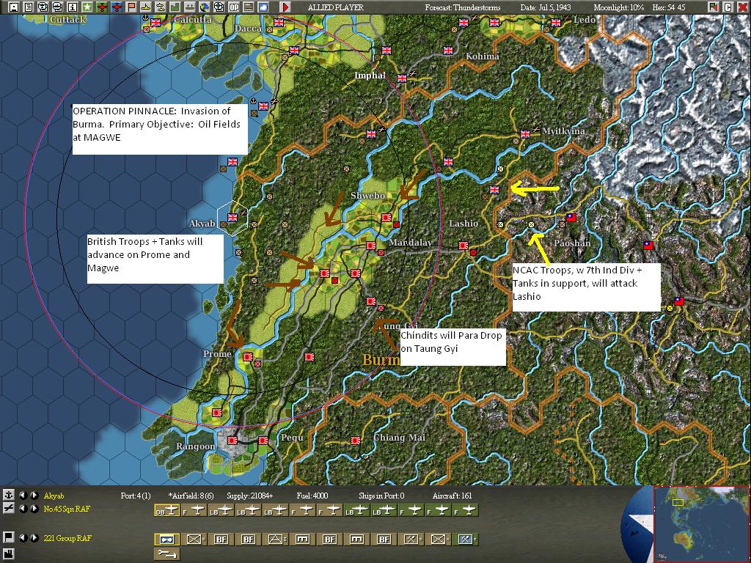Viewport: 751px width, 563px height.
Task: Click the airplane icon beside No.45 Sqn RAF
Action: click(x=9, y=509)
